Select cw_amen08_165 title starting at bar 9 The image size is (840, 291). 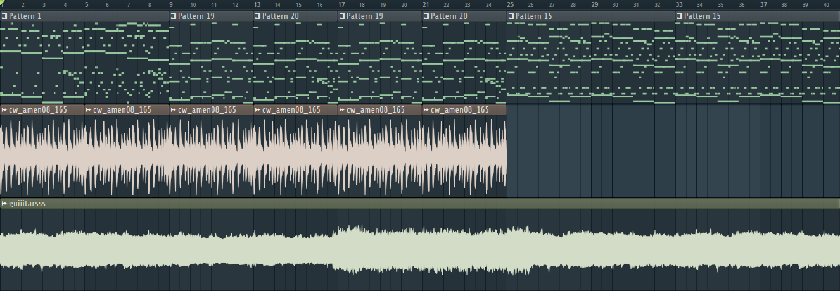207,110
